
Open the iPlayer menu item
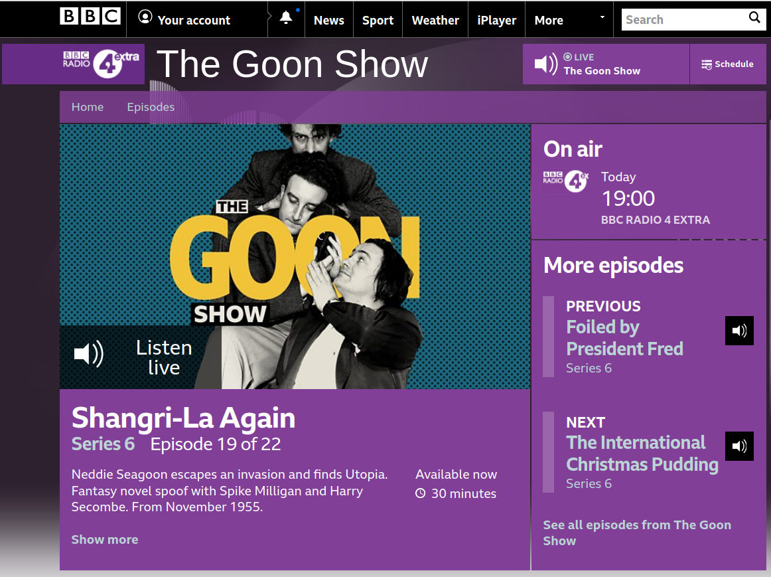point(496,19)
